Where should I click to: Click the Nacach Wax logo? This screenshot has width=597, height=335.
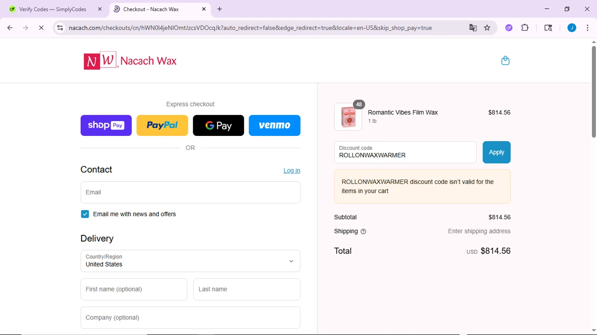pos(130,60)
